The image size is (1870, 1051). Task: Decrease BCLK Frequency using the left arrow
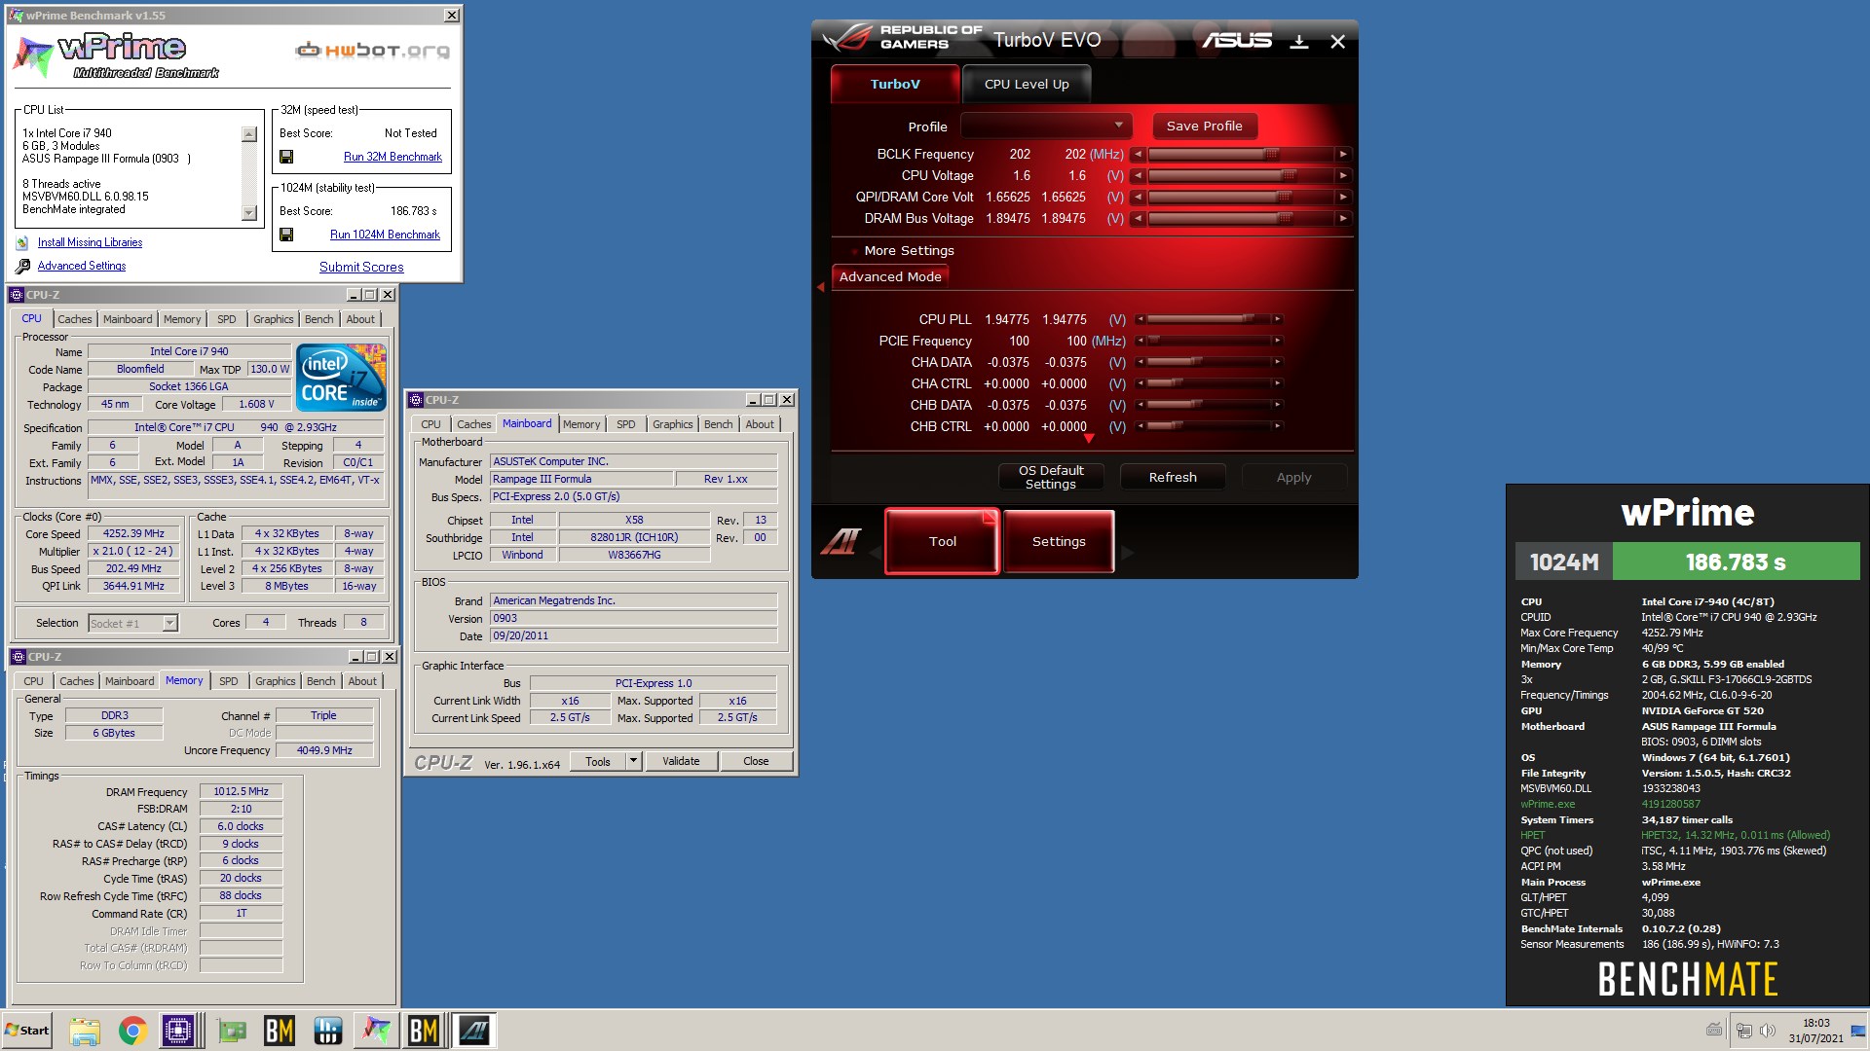click(1138, 154)
